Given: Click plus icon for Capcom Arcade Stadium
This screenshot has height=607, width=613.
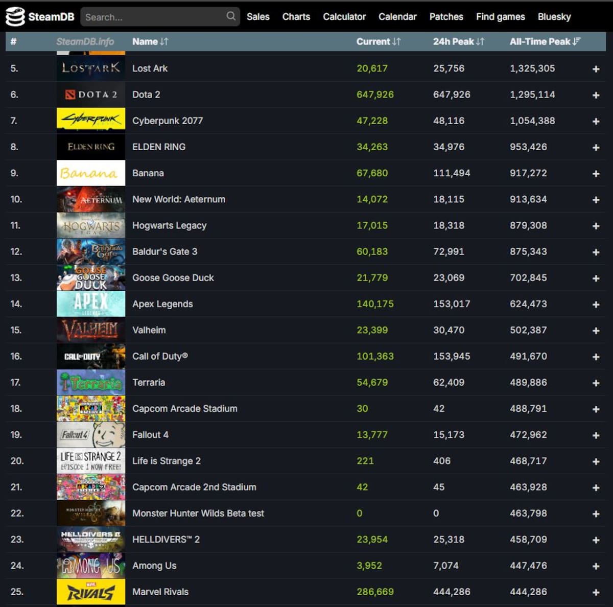Looking at the screenshot, I should (596, 409).
